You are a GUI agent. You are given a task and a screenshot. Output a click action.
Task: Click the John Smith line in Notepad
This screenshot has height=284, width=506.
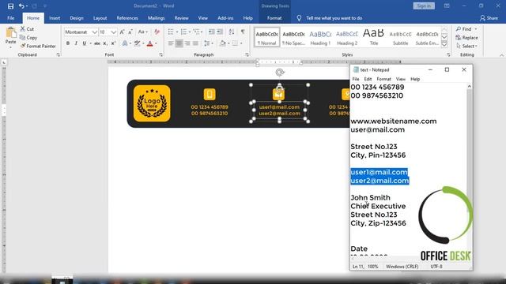click(370, 197)
